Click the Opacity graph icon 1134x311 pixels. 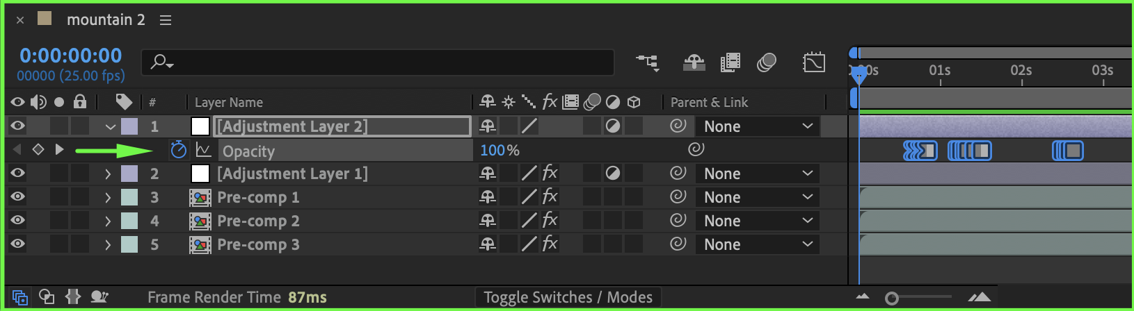[203, 150]
